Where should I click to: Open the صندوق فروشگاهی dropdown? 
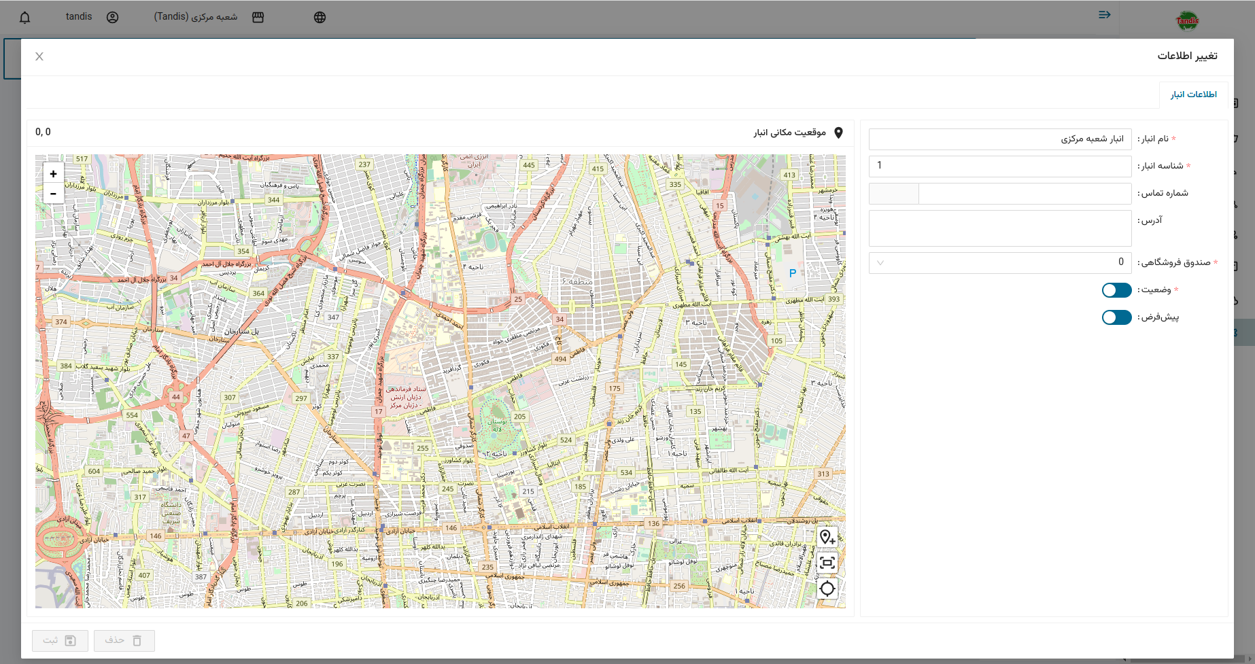[x=999, y=262]
